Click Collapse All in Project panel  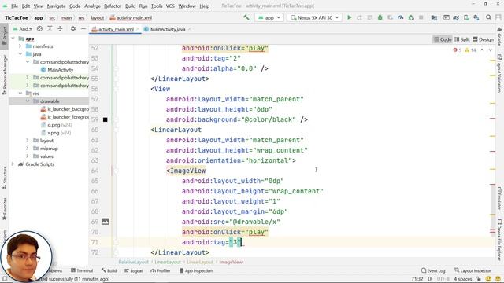[x=60, y=29]
